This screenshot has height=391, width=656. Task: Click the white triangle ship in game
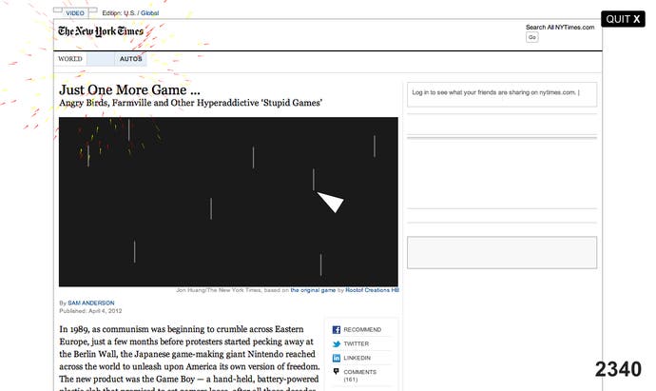(331, 202)
